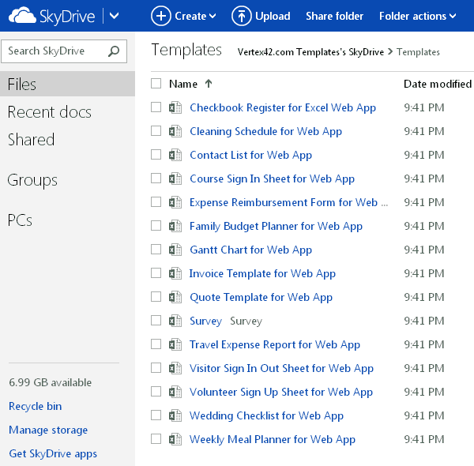Click the Excel icon for Gantt Chart
This screenshot has width=474, height=466.
click(175, 250)
